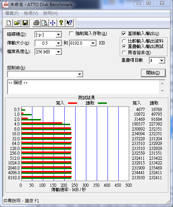This screenshot has height=207, width=173.
Task: Open the 磁碟機 drive dropdown
Action: (58, 35)
